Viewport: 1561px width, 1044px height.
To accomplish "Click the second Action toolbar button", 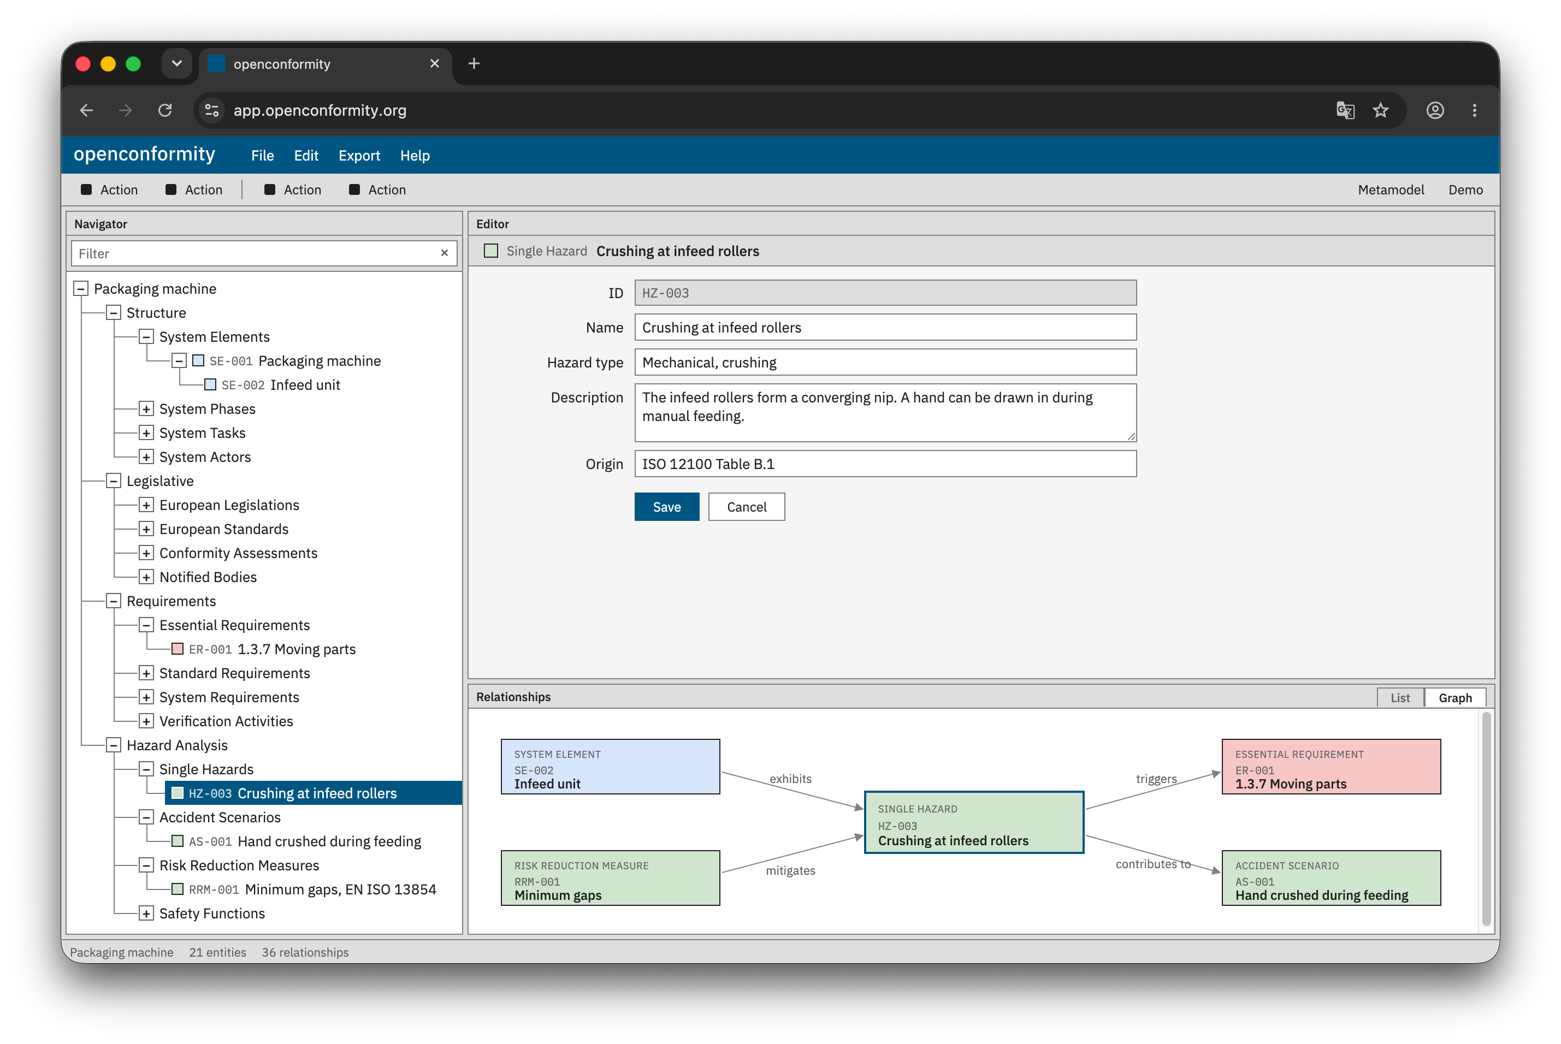I will 194,190.
